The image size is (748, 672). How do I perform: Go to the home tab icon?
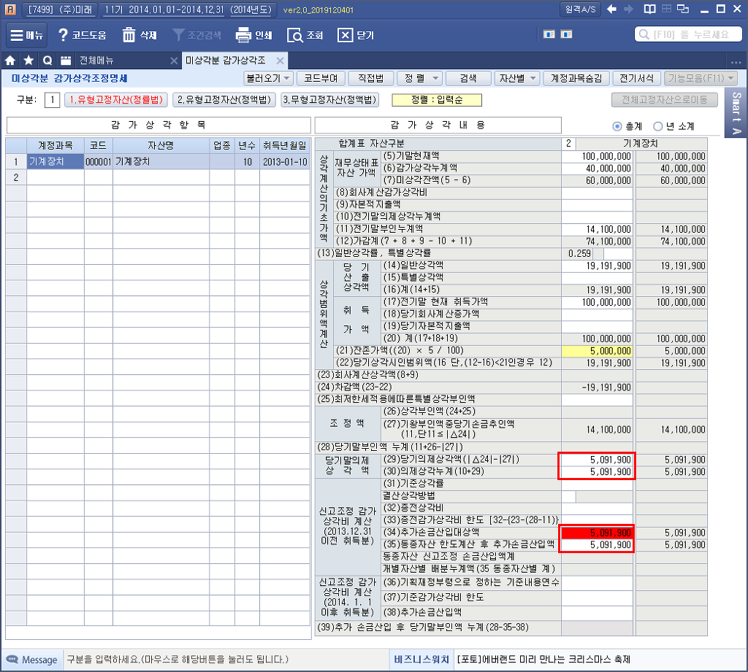[x=10, y=61]
